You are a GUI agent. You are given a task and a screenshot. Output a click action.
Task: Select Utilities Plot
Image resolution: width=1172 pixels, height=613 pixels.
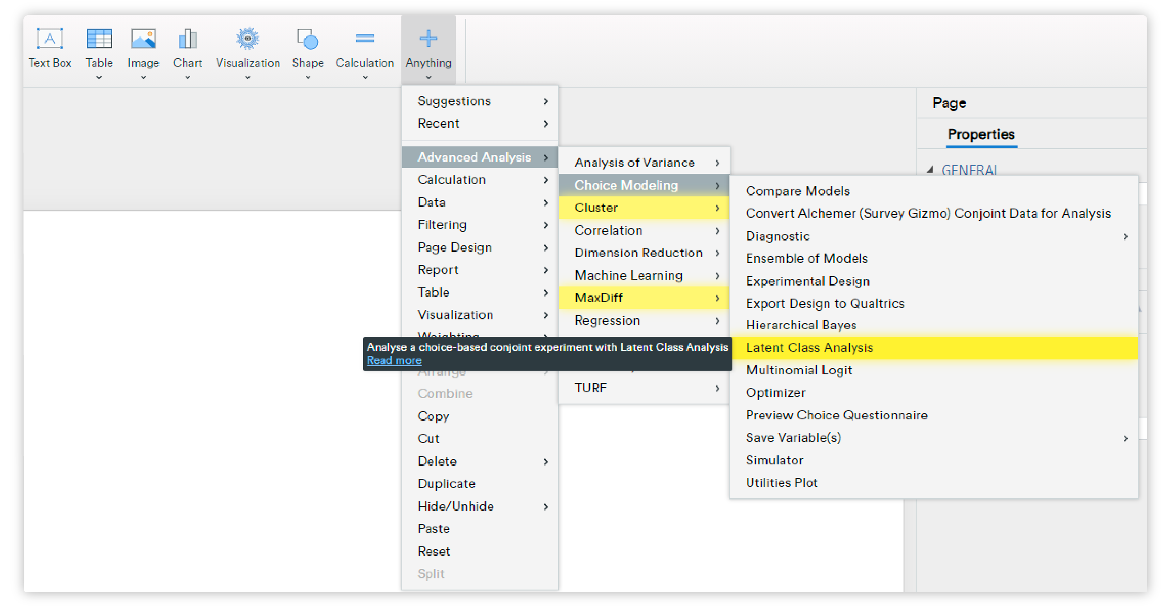934,483
